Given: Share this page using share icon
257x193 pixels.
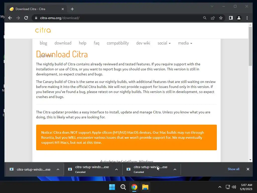Looking at the screenshot, I should [x=213, y=18].
